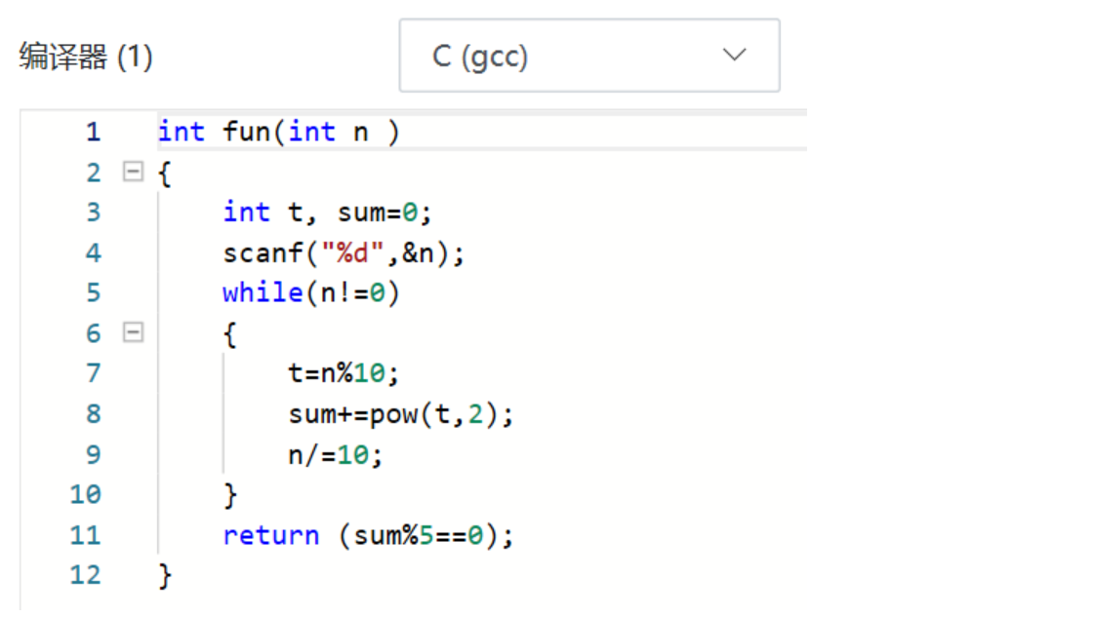Click the sum+=pow(t,2); statement
This screenshot has width=1094, height=618.
coord(401,414)
